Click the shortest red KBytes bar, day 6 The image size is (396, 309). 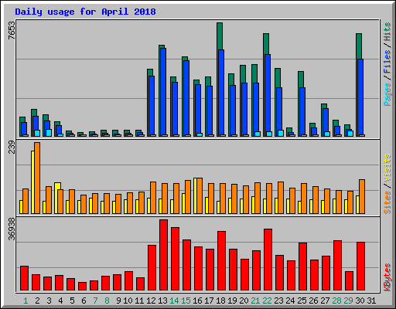82,287
